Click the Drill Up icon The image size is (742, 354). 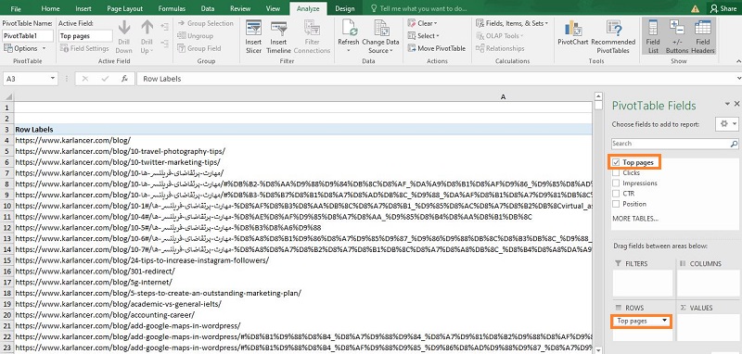pyautogui.click(x=147, y=37)
